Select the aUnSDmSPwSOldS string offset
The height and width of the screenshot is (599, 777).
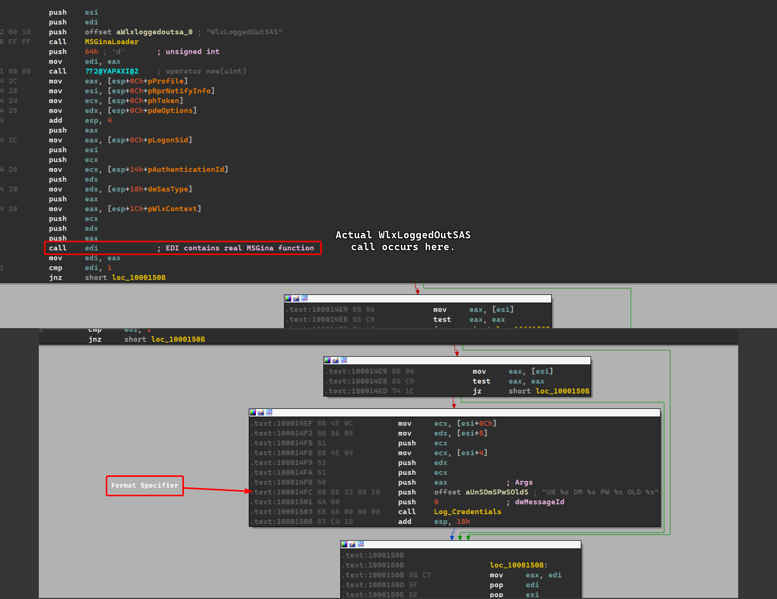496,492
